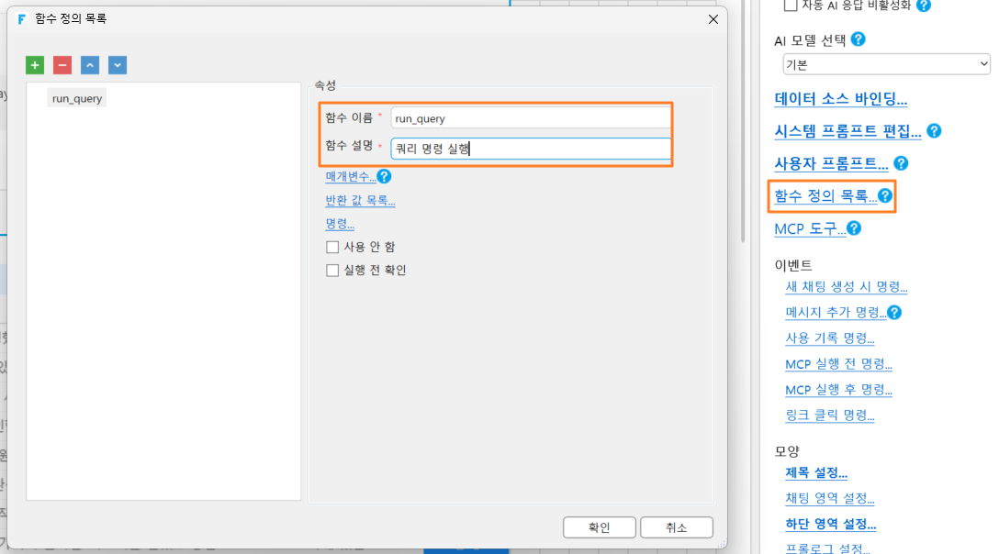Open the 매개변수 link
The width and height of the screenshot is (999, 554).
pos(351,176)
